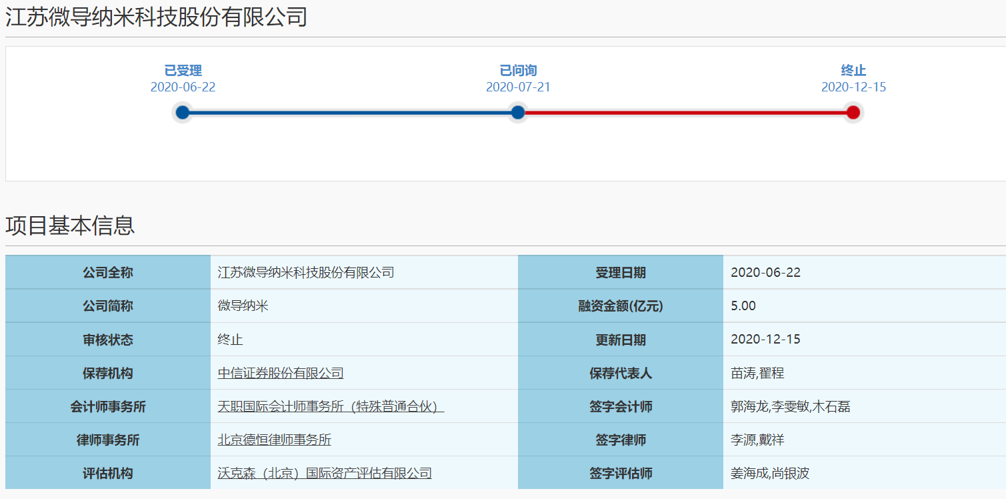Viewport: 1006px width, 499px height.
Task: Click the 2020-06-22 value in 受理日期 row
Action: click(766, 273)
